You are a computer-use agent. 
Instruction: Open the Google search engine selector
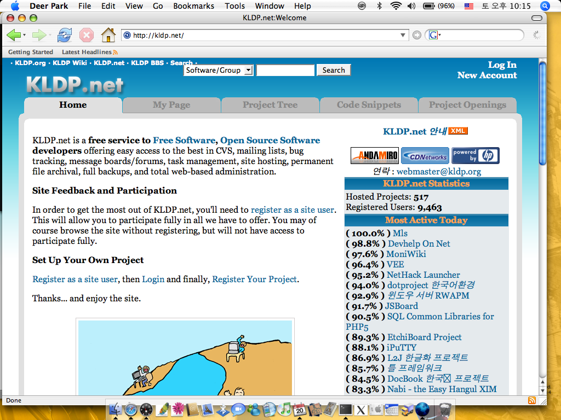click(434, 35)
